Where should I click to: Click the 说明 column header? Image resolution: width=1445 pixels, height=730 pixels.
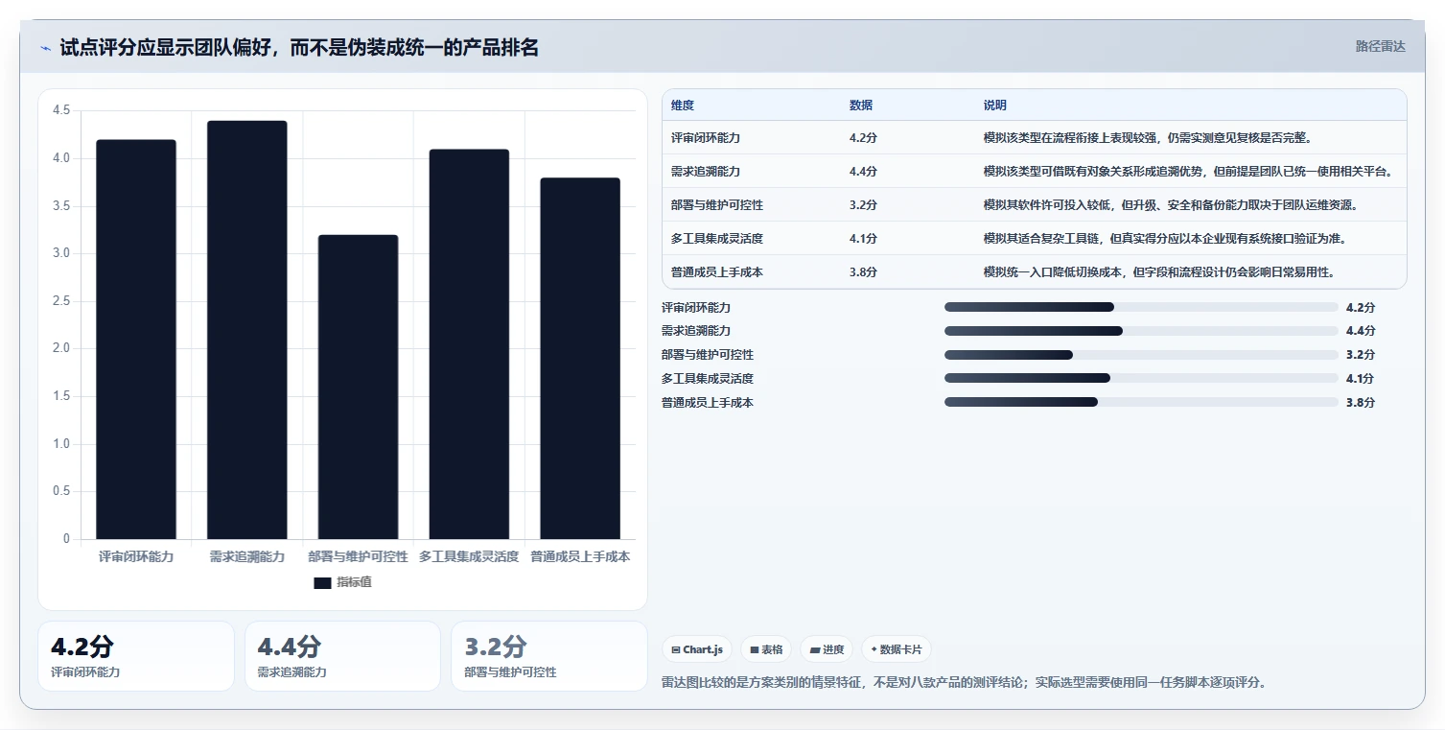995,106
